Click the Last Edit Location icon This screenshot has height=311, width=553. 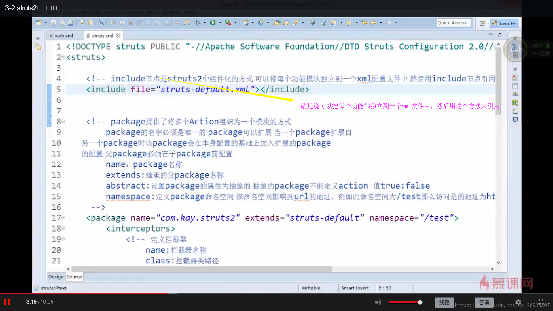(365, 23)
